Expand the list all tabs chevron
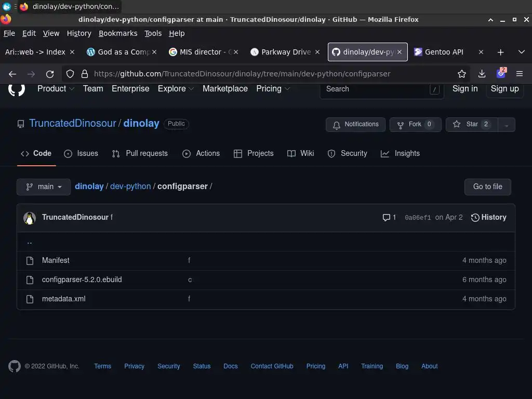Viewport: 532px width, 399px height. [x=522, y=52]
